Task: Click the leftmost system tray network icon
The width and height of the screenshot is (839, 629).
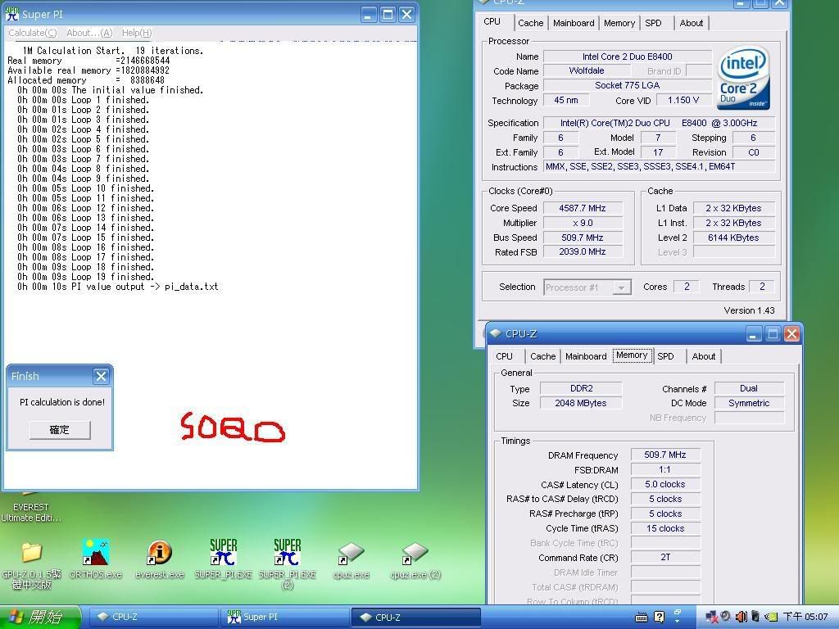Action: [x=712, y=617]
